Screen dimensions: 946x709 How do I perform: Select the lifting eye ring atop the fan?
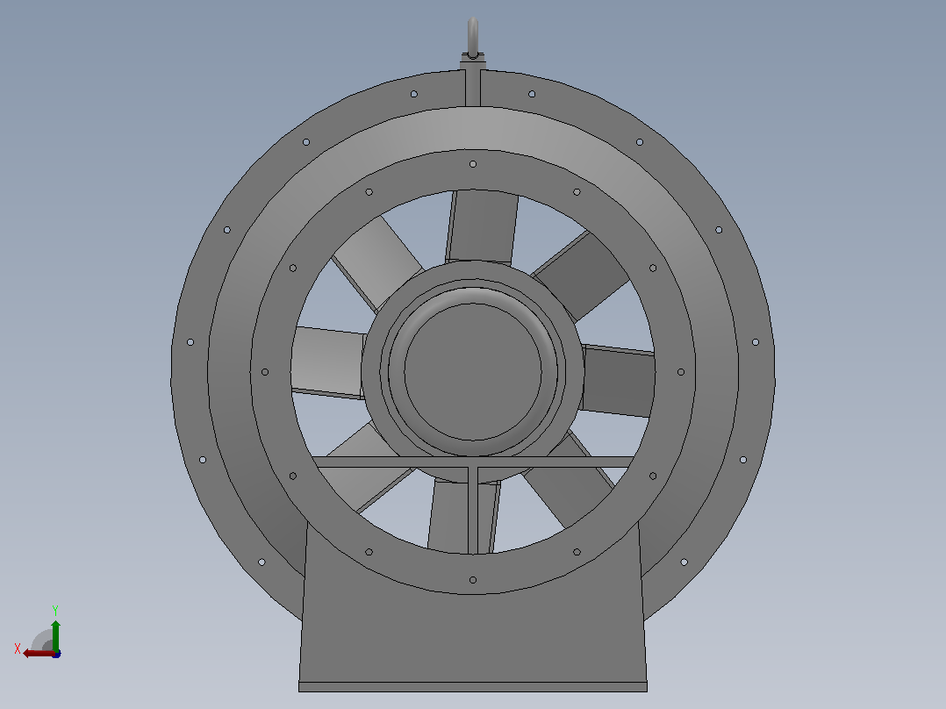(x=473, y=38)
